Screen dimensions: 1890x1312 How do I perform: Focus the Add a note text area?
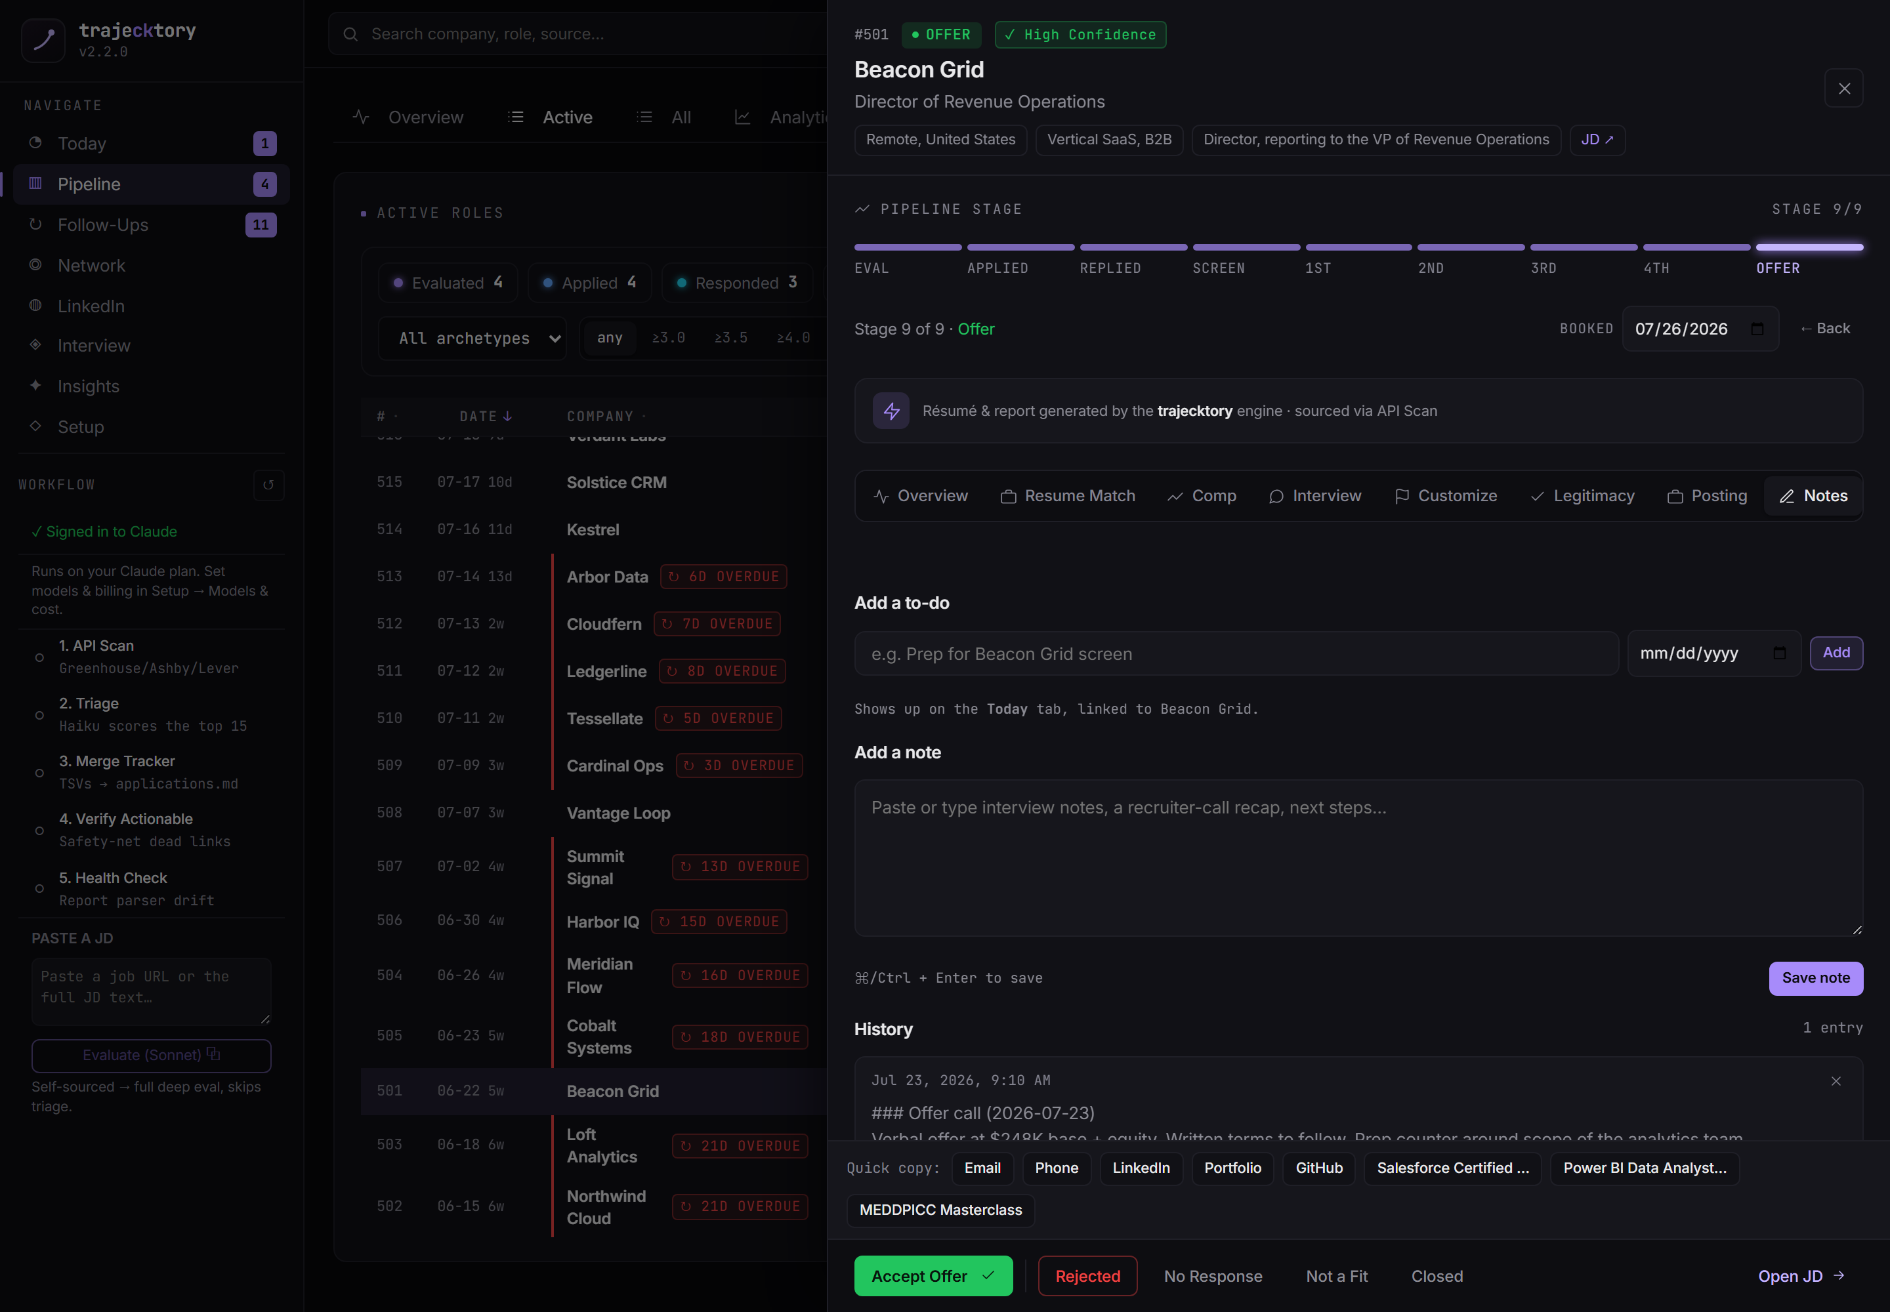pyautogui.click(x=1358, y=858)
